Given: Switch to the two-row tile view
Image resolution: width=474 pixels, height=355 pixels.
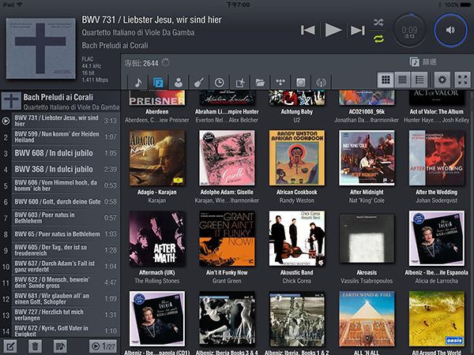Looking at the screenshot, I should (402, 80).
